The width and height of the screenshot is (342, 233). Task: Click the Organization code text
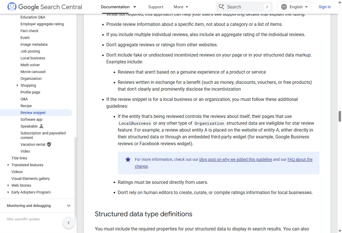coord(209,123)
